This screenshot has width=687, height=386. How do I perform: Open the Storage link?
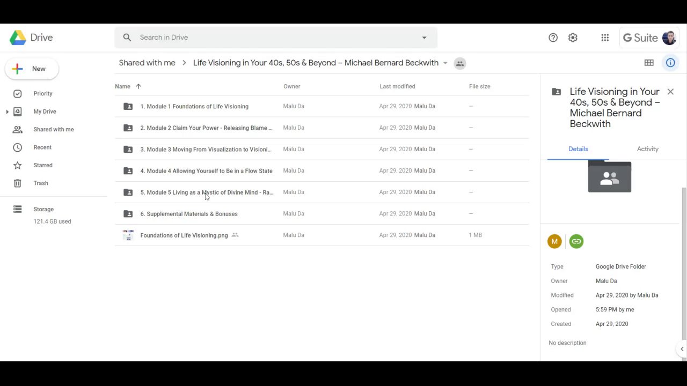(x=43, y=209)
